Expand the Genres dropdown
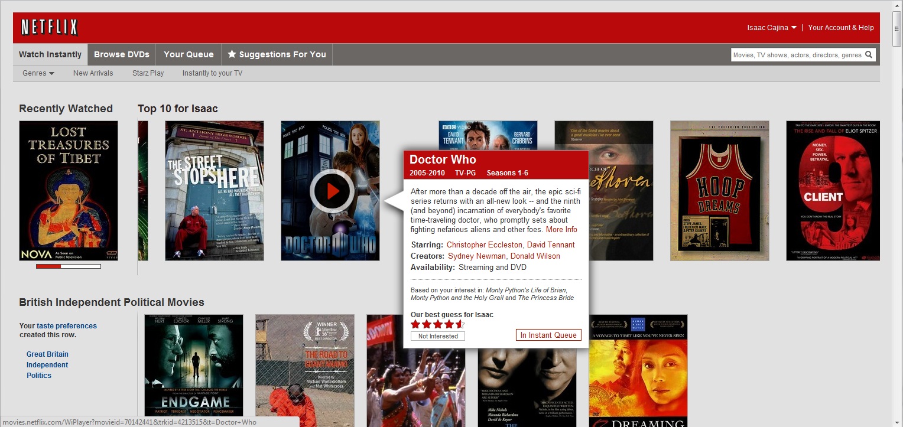The image size is (903, 427). (38, 73)
